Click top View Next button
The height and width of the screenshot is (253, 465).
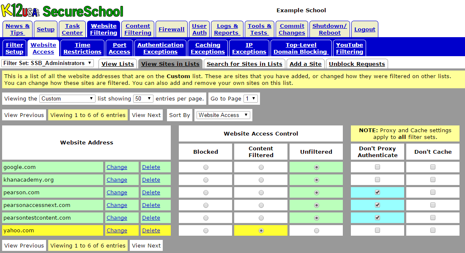pos(146,115)
